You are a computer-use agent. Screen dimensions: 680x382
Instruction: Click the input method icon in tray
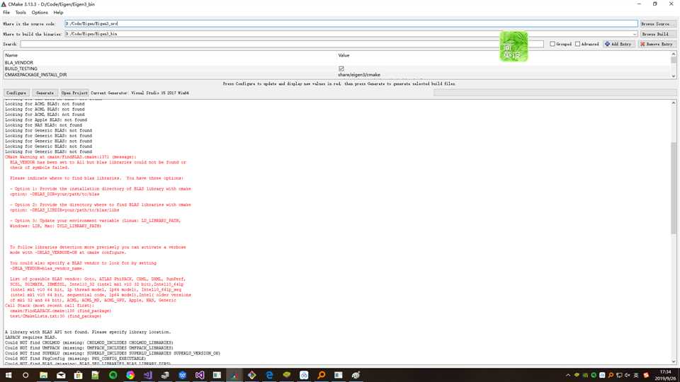[636, 375]
